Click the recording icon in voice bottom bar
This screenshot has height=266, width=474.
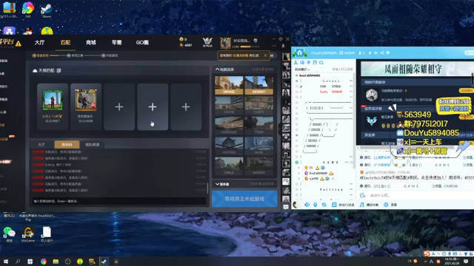386,205
